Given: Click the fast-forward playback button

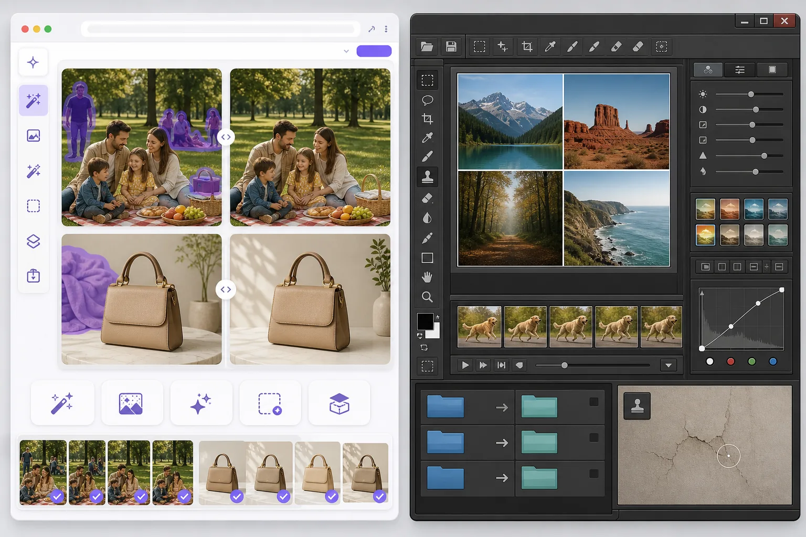Looking at the screenshot, I should [483, 365].
